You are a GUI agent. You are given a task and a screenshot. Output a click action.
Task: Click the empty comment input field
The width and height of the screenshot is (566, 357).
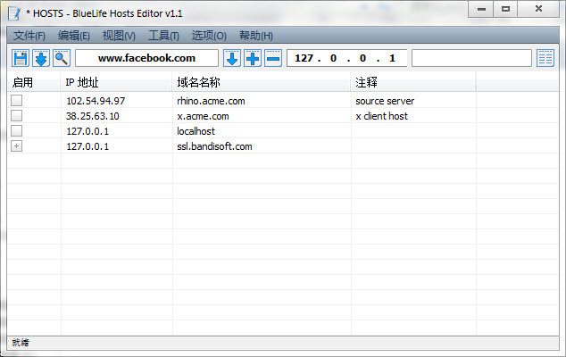pos(471,58)
